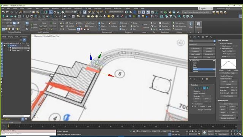Image resolution: width=243 pixels, height=137 pixels.
Task: Switch to the Freeform ribbon tab
Action: click(18, 20)
